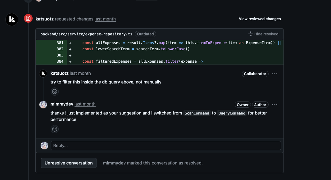Screen dimensions: 331x180
Task: Click the Unresolve conversation button
Action: coord(69,163)
